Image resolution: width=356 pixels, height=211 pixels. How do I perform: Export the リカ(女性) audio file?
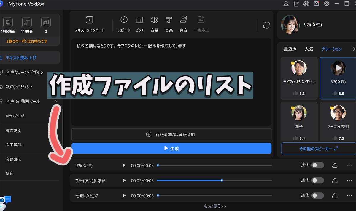tap(335, 165)
